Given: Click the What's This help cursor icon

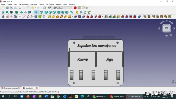Looking at the screenshot, I should click(x=49, y=8).
